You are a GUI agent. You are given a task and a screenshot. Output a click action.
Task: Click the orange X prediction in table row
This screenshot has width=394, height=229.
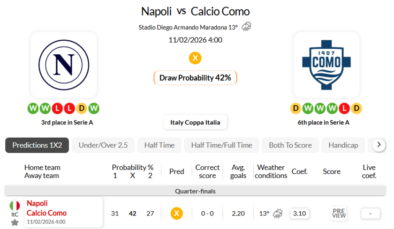pos(176,214)
